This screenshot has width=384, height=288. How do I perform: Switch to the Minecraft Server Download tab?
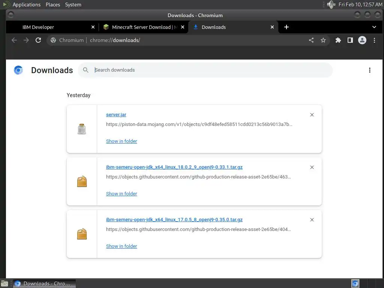[144, 27]
